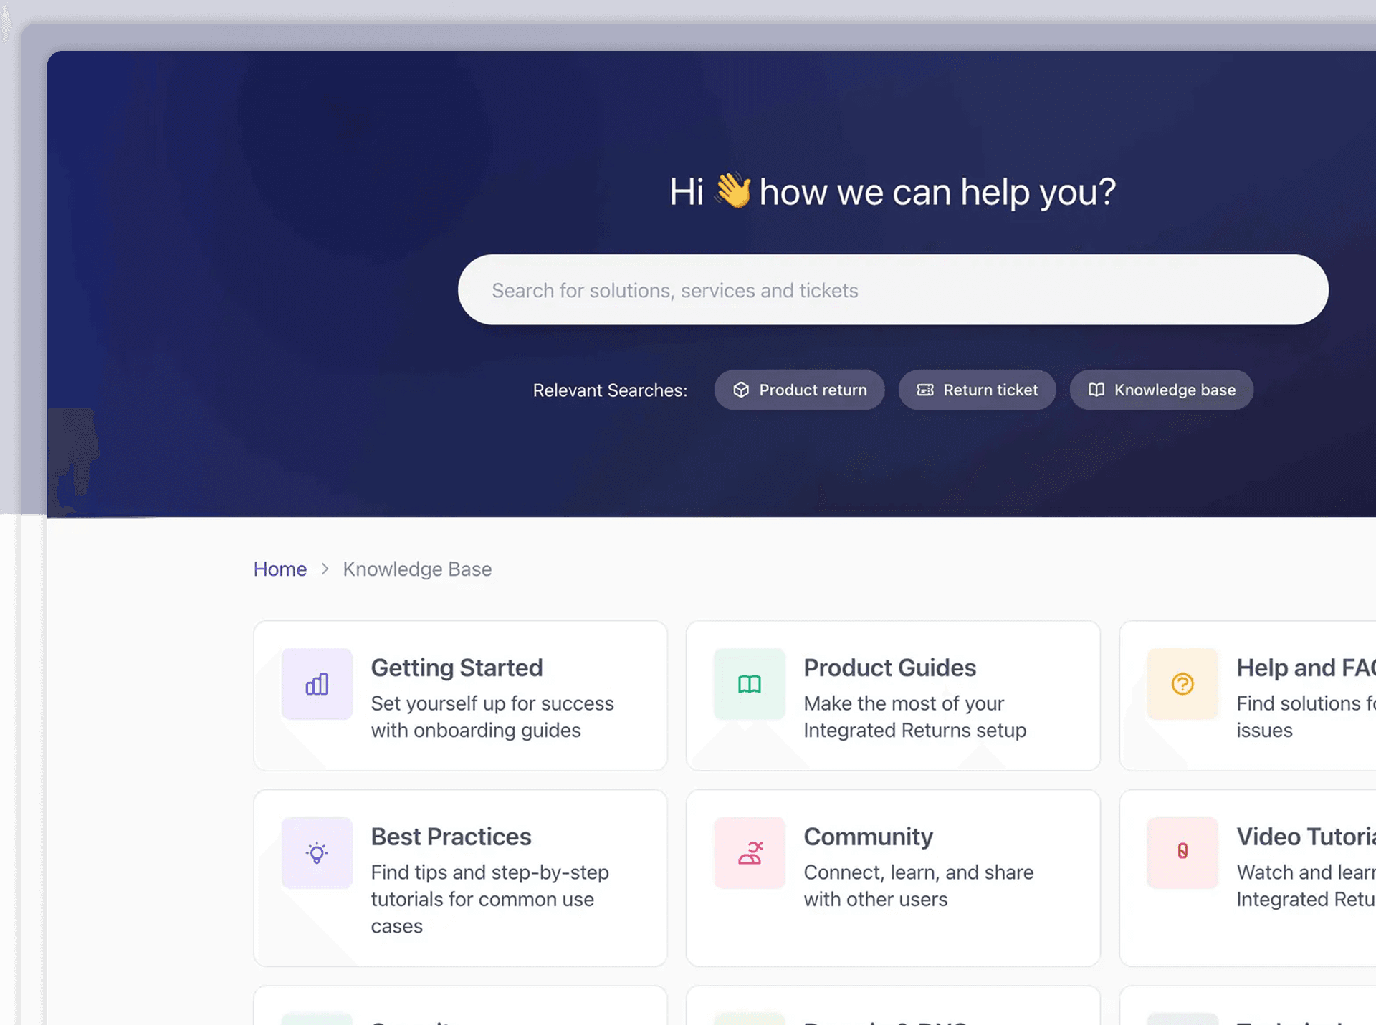Image resolution: width=1376 pixels, height=1025 pixels.
Task: Click the ticket icon in Return ticket
Action: (925, 390)
